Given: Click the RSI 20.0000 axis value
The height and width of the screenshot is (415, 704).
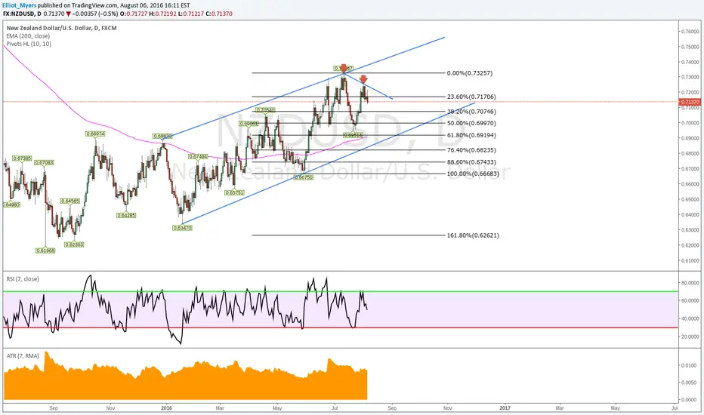Looking at the screenshot, I should click(x=690, y=337).
